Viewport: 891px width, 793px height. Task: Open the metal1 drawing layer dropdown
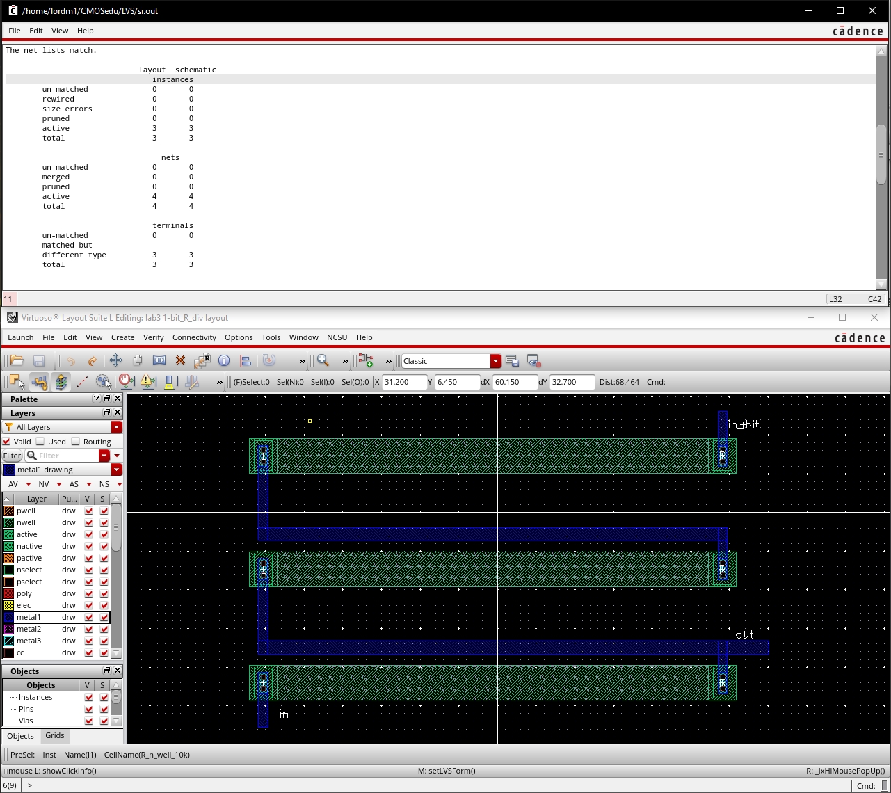[x=116, y=470]
